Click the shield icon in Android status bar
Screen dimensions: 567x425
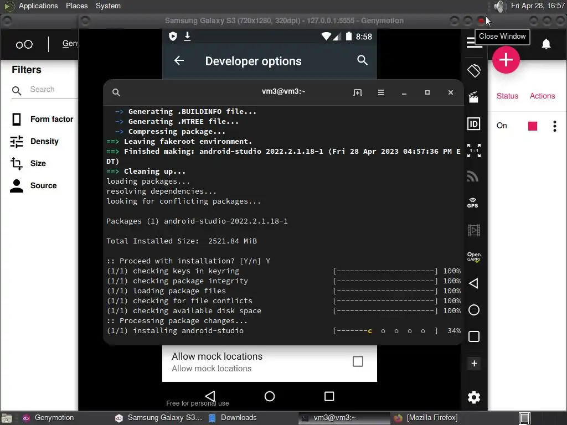click(x=173, y=36)
